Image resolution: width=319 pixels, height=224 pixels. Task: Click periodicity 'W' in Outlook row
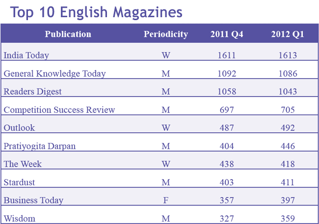click(166, 128)
